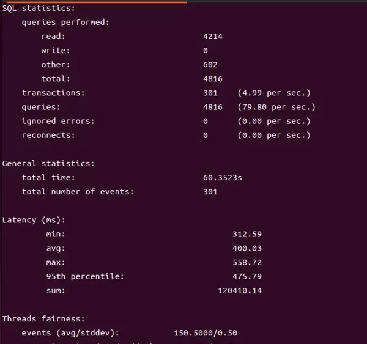367x344 pixels.
Task: Click the read queries value 4214
Action: [x=213, y=37]
